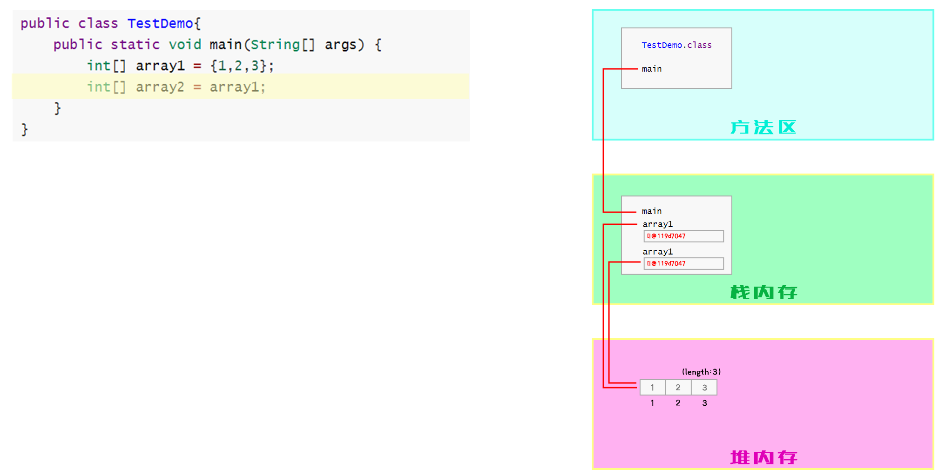Select the highlighted int[] array2 code line
Viewport: 939px width, 476px height.
(x=176, y=87)
